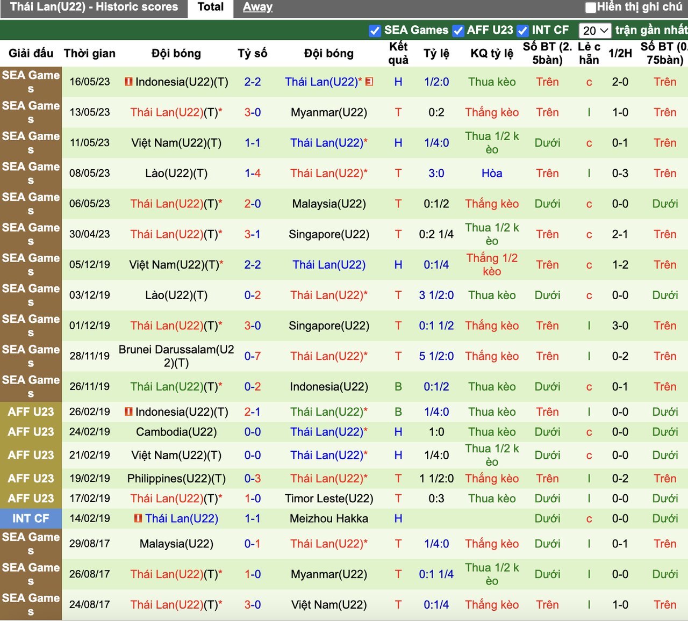The image size is (688, 621).
Task: Open Timor Leste(U22) team link
Action: point(329,499)
